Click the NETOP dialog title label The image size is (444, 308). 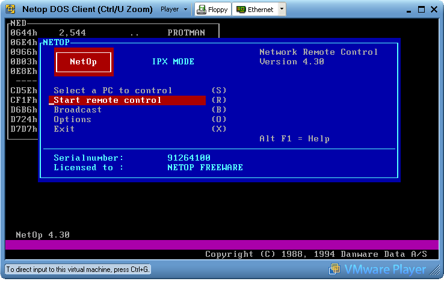point(56,42)
